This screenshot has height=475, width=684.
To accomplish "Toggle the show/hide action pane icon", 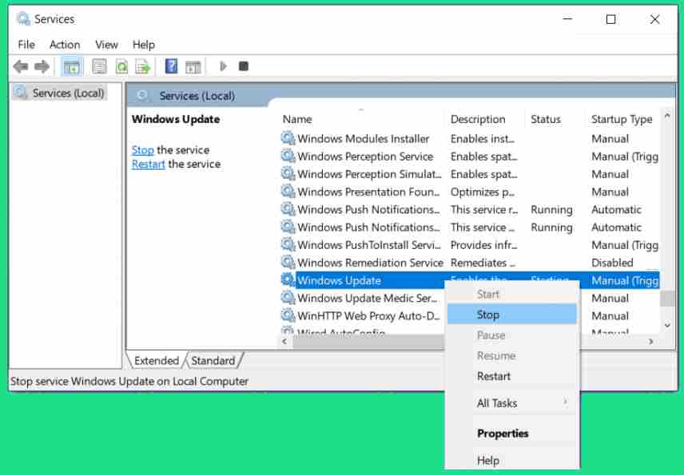I will coord(193,67).
